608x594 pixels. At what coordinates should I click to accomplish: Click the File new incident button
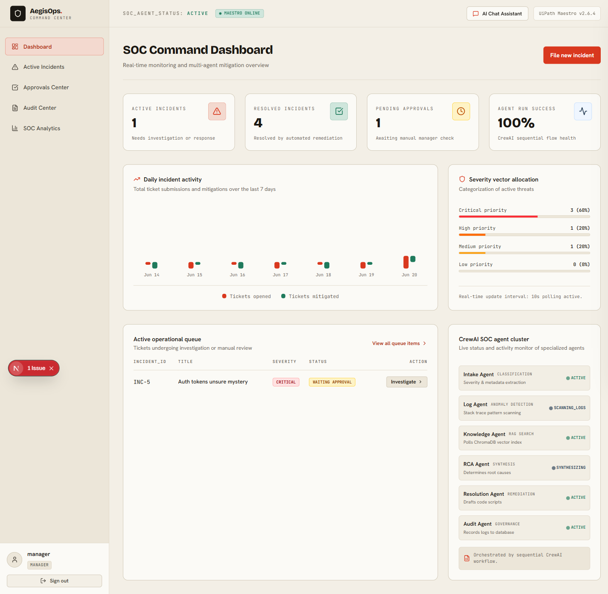coord(572,55)
